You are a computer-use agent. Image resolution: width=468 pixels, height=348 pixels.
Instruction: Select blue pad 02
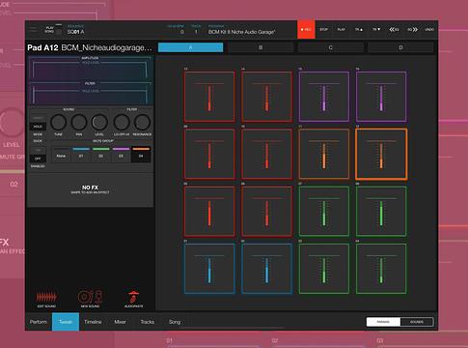(x=266, y=269)
